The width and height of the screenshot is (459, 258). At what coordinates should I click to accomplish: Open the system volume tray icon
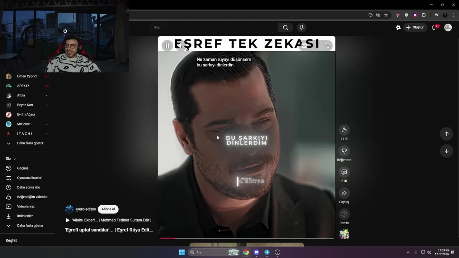[x=429, y=252]
